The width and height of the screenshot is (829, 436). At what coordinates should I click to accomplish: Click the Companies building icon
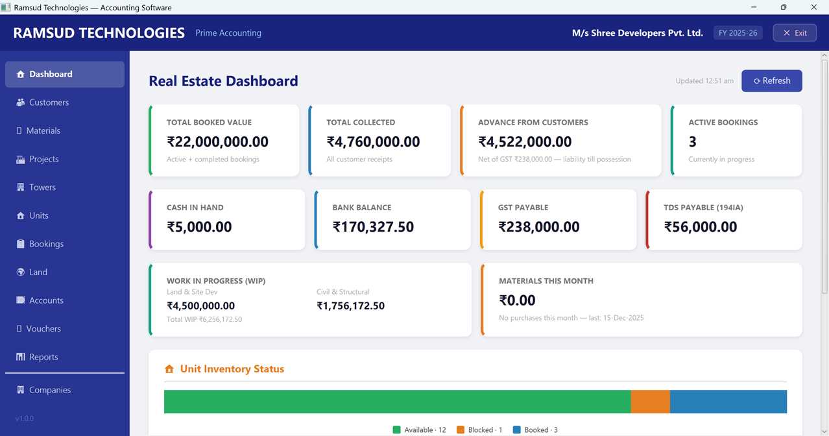tap(20, 390)
